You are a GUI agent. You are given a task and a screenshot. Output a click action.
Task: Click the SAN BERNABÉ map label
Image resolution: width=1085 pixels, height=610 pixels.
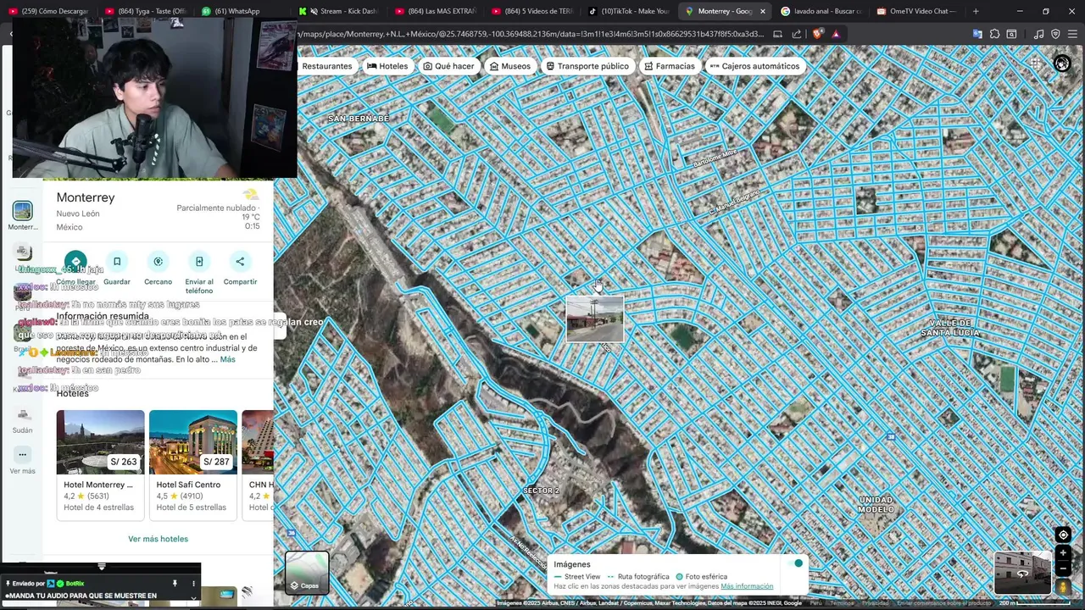click(x=359, y=119)
